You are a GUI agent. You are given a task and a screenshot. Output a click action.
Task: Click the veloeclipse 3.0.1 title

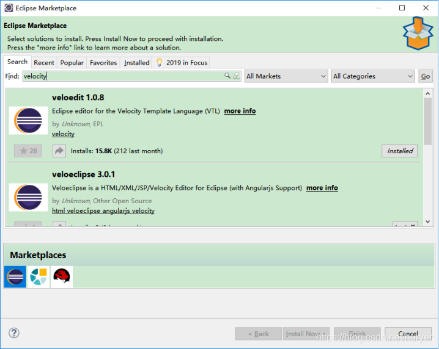(83, 174)
